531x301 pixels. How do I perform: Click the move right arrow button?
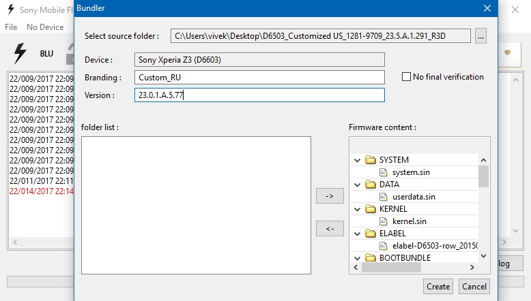tap(330, 196)
